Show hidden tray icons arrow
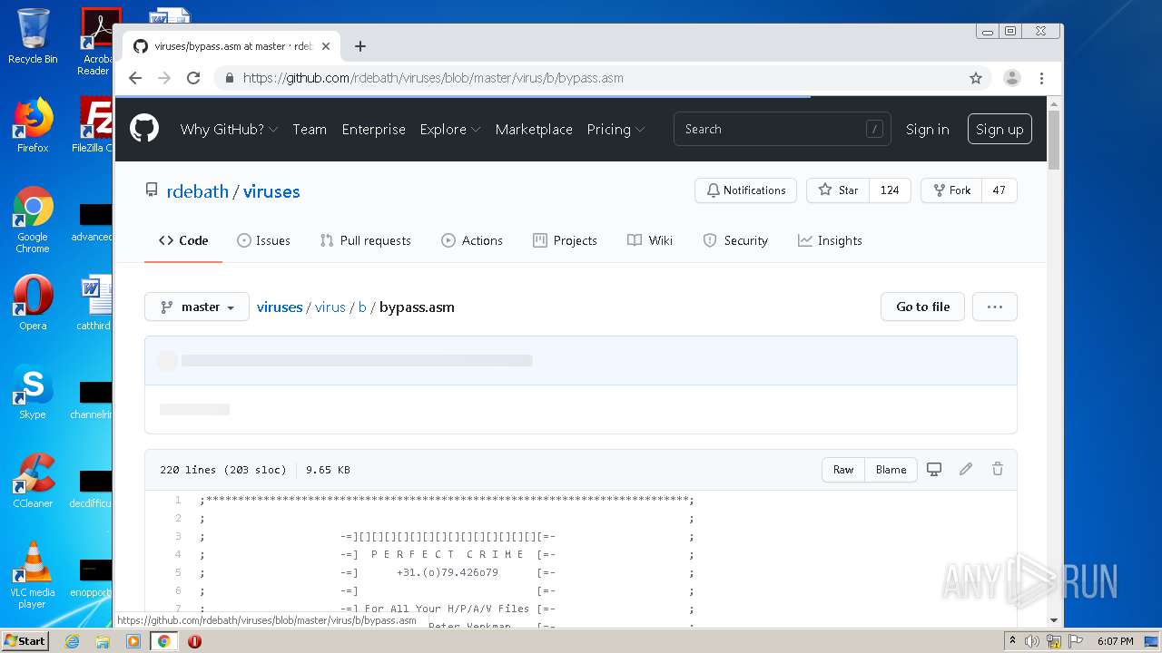This screenshot has width=1162, height=653. (x=1012, y=641)
